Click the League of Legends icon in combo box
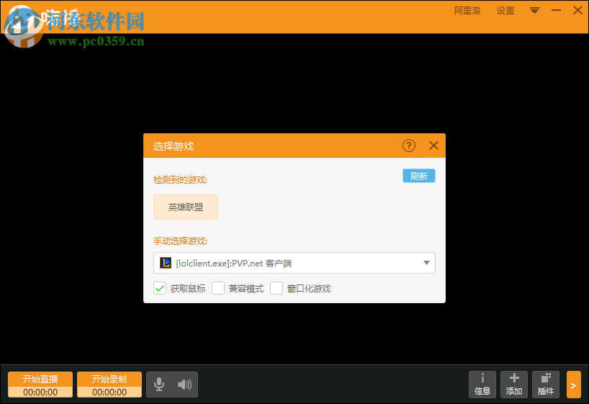 tap(166, 263)
